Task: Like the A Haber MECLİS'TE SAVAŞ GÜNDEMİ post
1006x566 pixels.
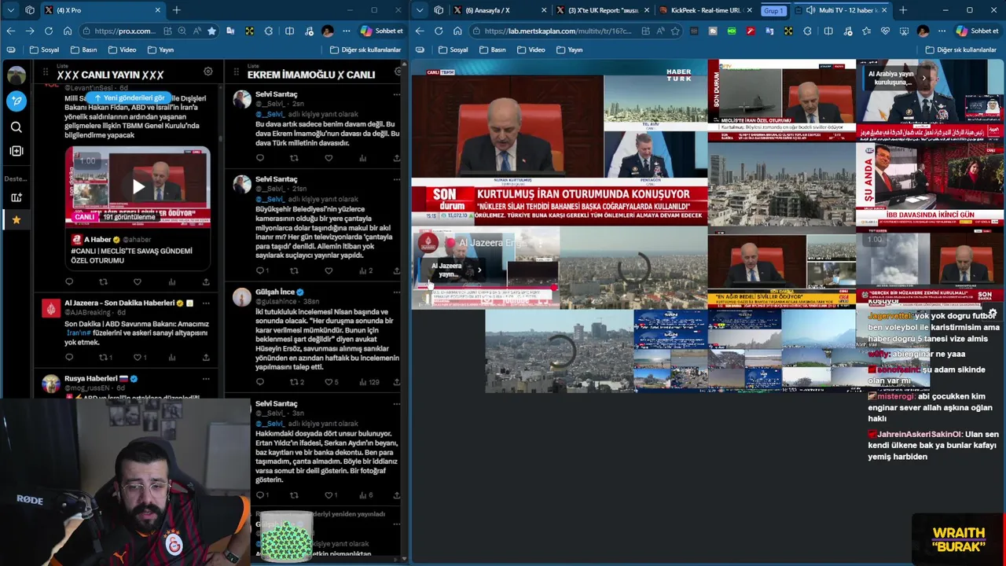Action: click(x=137, y=281)
